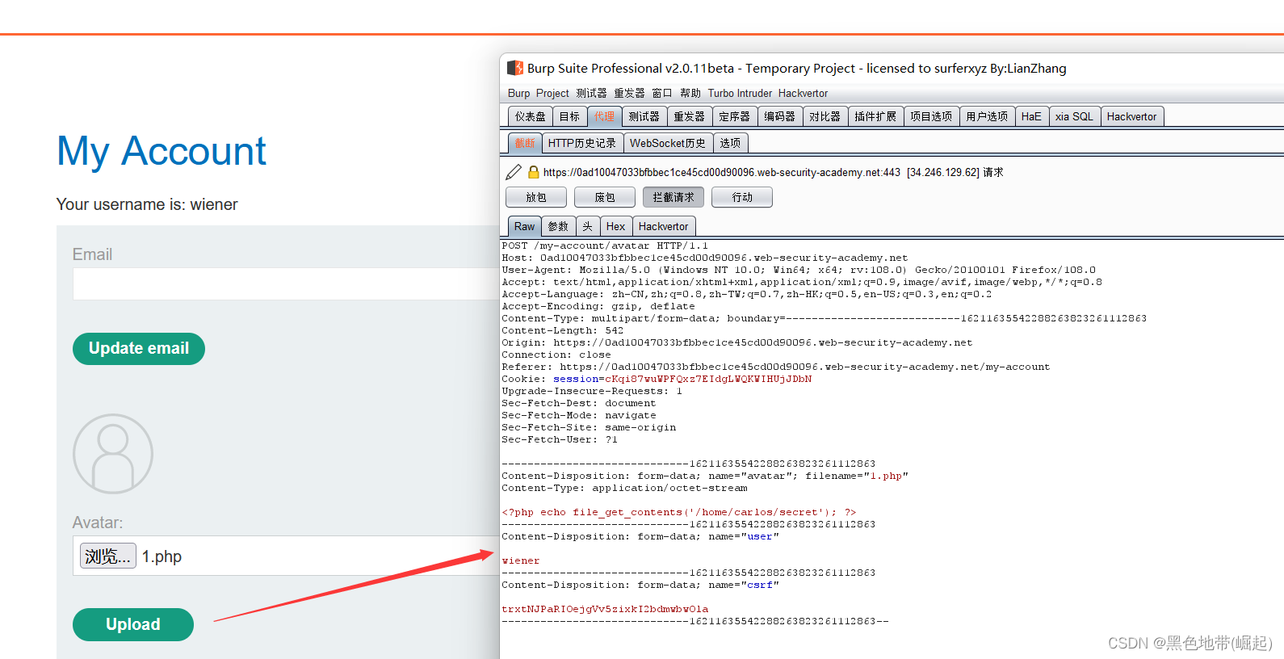Select the Raw view tab
The height and width of the screenshot is (659, 1284).
524,227
